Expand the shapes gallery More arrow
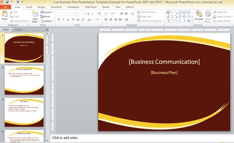This screenshot has width=234, height=143. click(192, 21)
